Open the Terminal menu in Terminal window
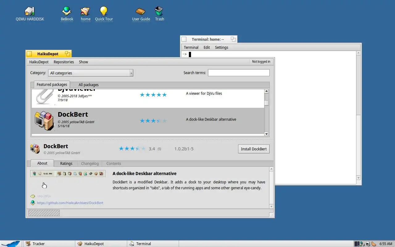The height and width of the screenshot is (247, 395). (x=191, y=47)
